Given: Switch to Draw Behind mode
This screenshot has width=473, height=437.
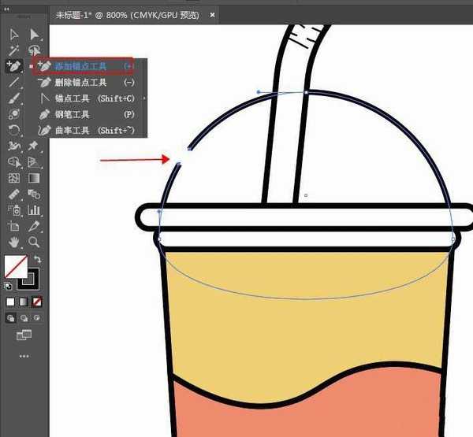Looking at the screenshot, I should 24,318.
